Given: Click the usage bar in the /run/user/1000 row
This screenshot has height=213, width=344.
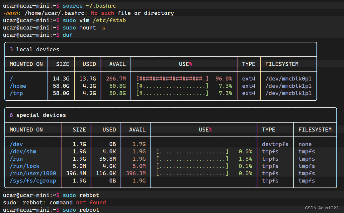Looking at the screenshot, I should click(192, 173).
